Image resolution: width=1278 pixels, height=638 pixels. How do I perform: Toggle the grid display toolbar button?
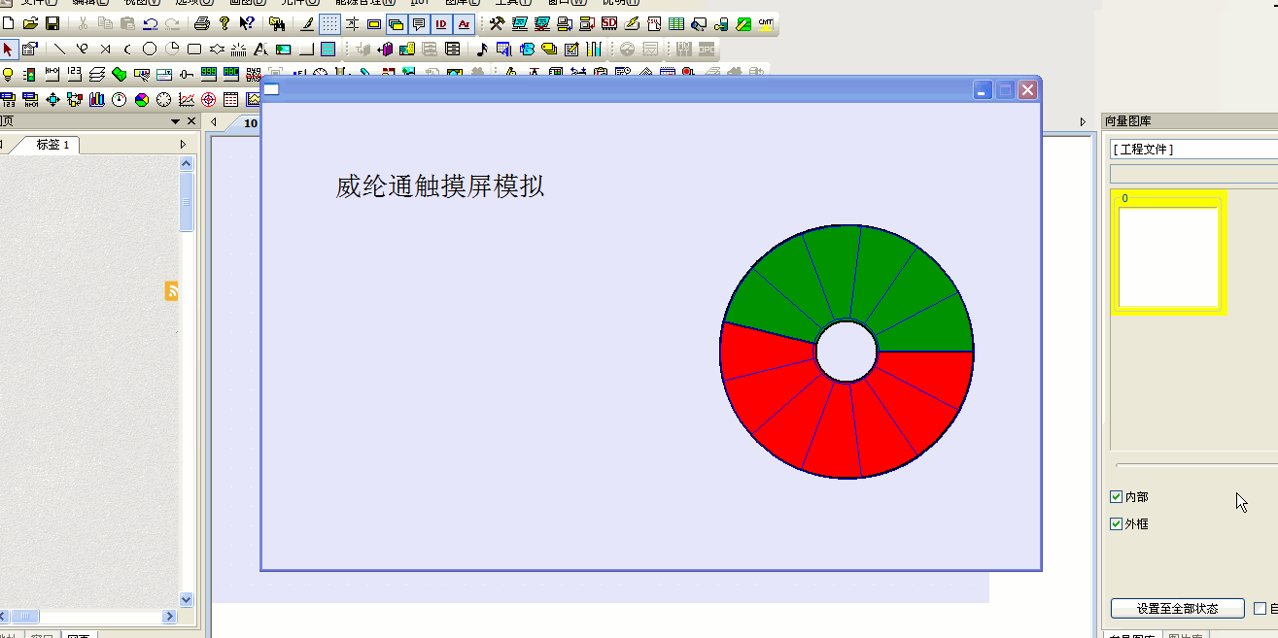[x=329, y=23]
